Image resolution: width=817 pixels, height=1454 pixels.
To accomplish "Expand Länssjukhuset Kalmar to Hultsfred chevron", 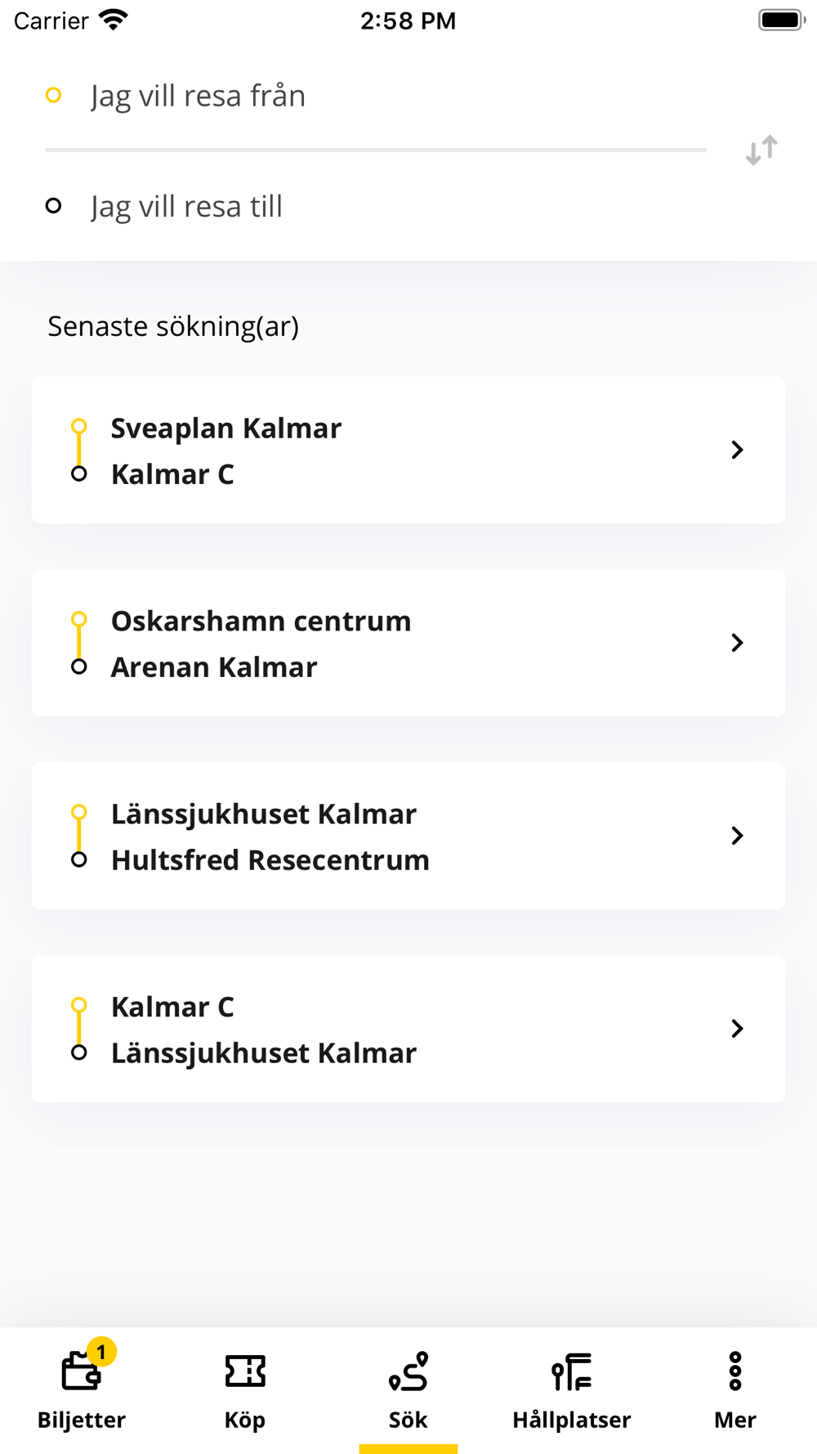I will pyautogui.click(x=737, y=836).
